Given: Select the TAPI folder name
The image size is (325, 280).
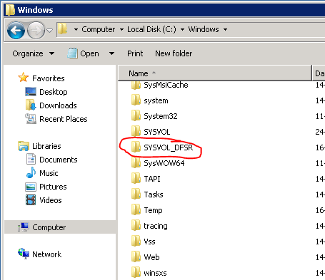Looking at the screenshot, I should (x=152, y=179).
